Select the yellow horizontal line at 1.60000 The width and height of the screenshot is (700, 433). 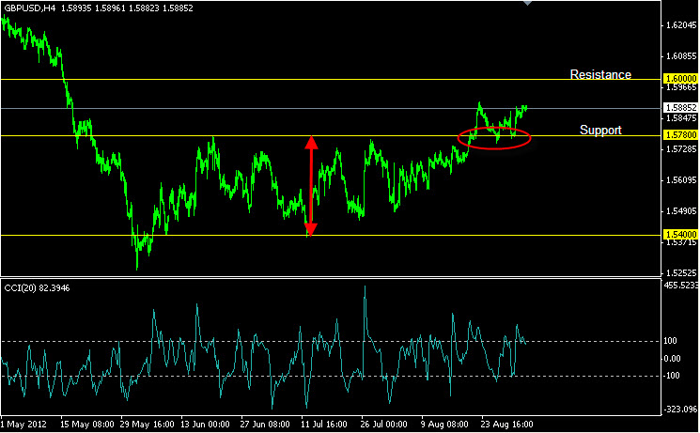(x=331, y=80)
